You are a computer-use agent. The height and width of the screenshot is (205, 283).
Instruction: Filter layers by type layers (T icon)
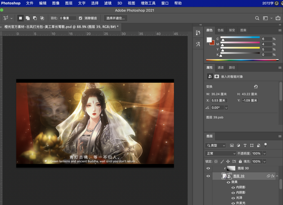[x=245, y=145]
